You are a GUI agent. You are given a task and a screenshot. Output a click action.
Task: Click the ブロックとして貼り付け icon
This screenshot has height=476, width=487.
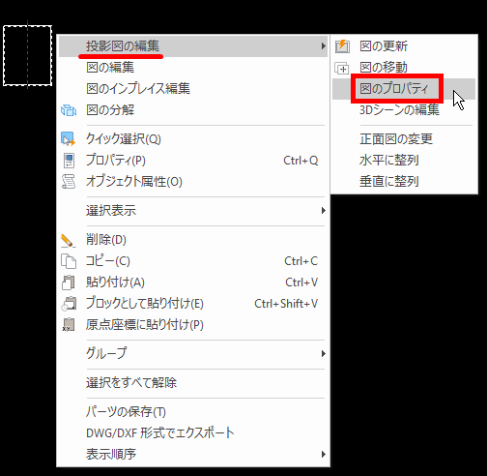coord(69,304)
